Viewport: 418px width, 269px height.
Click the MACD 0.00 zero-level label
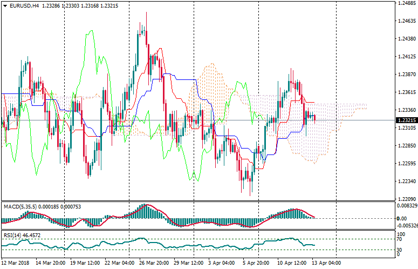coord(402,218)
